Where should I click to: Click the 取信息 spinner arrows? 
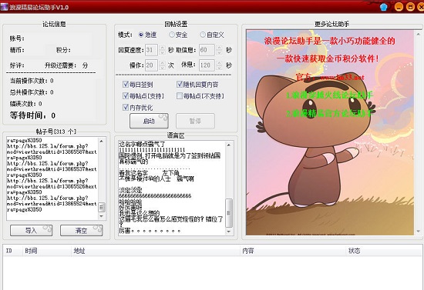[219, 50]
